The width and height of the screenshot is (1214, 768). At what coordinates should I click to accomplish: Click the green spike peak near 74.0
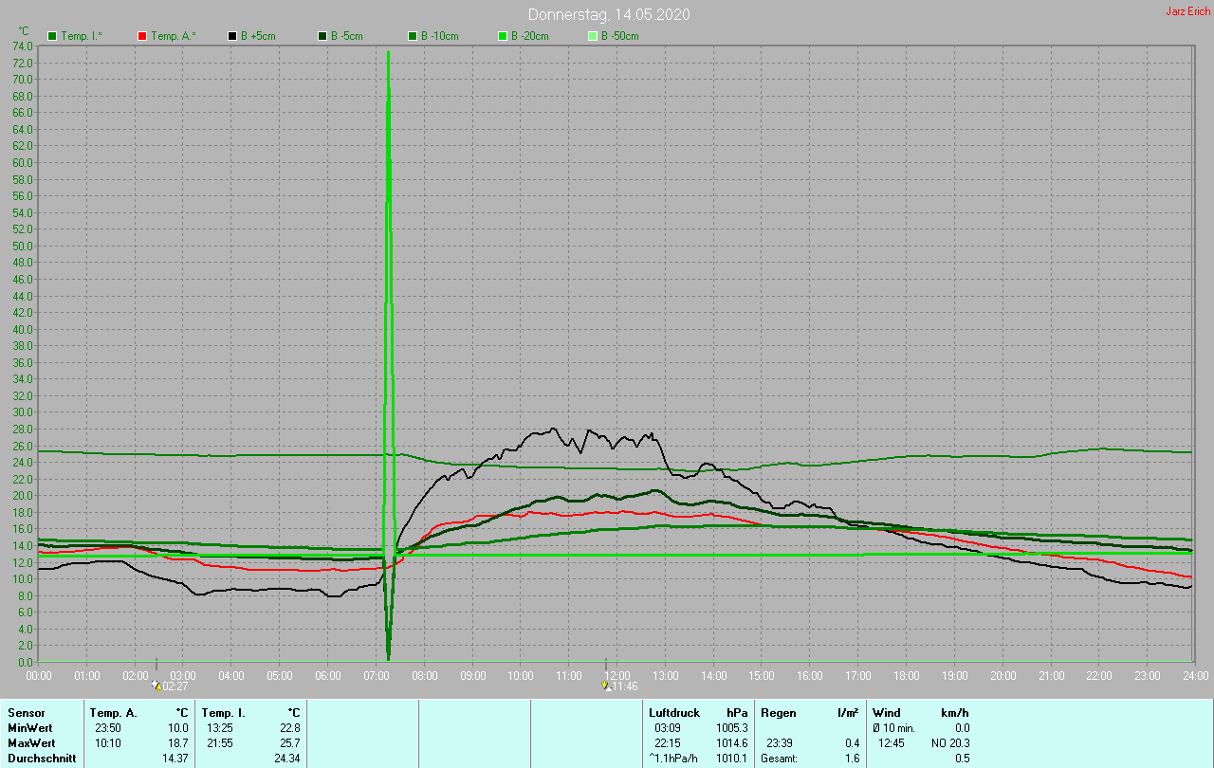(388, 53)
